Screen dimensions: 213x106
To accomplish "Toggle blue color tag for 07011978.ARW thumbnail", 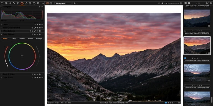I will (x=185, y=58).
